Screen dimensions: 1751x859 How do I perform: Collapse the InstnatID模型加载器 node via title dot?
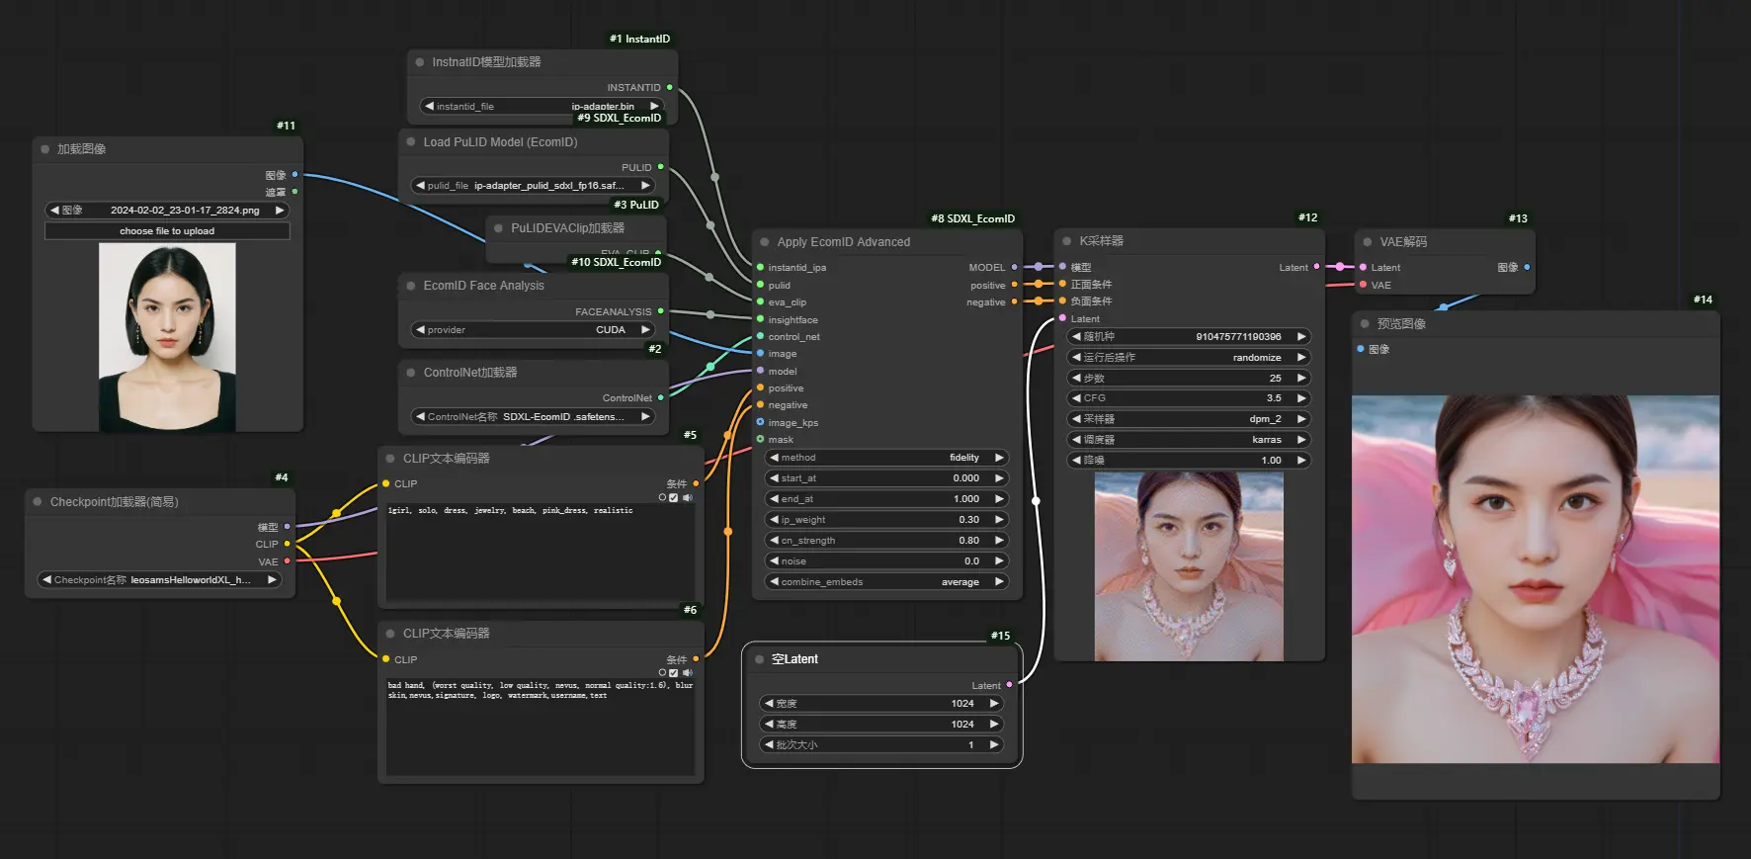click(420, 62)
